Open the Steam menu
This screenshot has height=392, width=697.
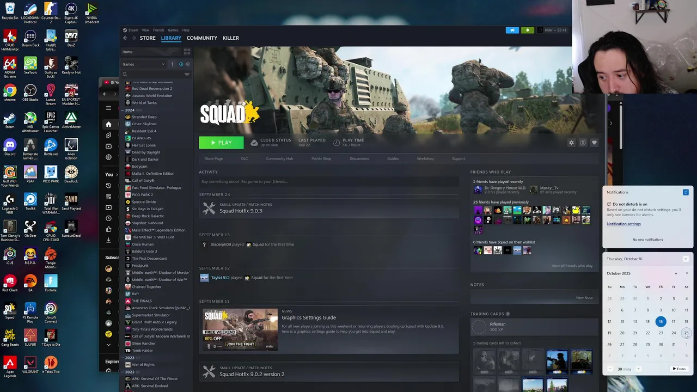[133, 30]
